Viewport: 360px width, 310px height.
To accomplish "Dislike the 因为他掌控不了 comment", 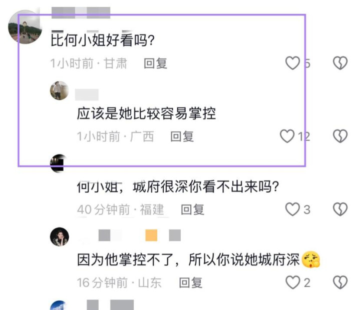I will pyautogui.click(x=340, y=282).
